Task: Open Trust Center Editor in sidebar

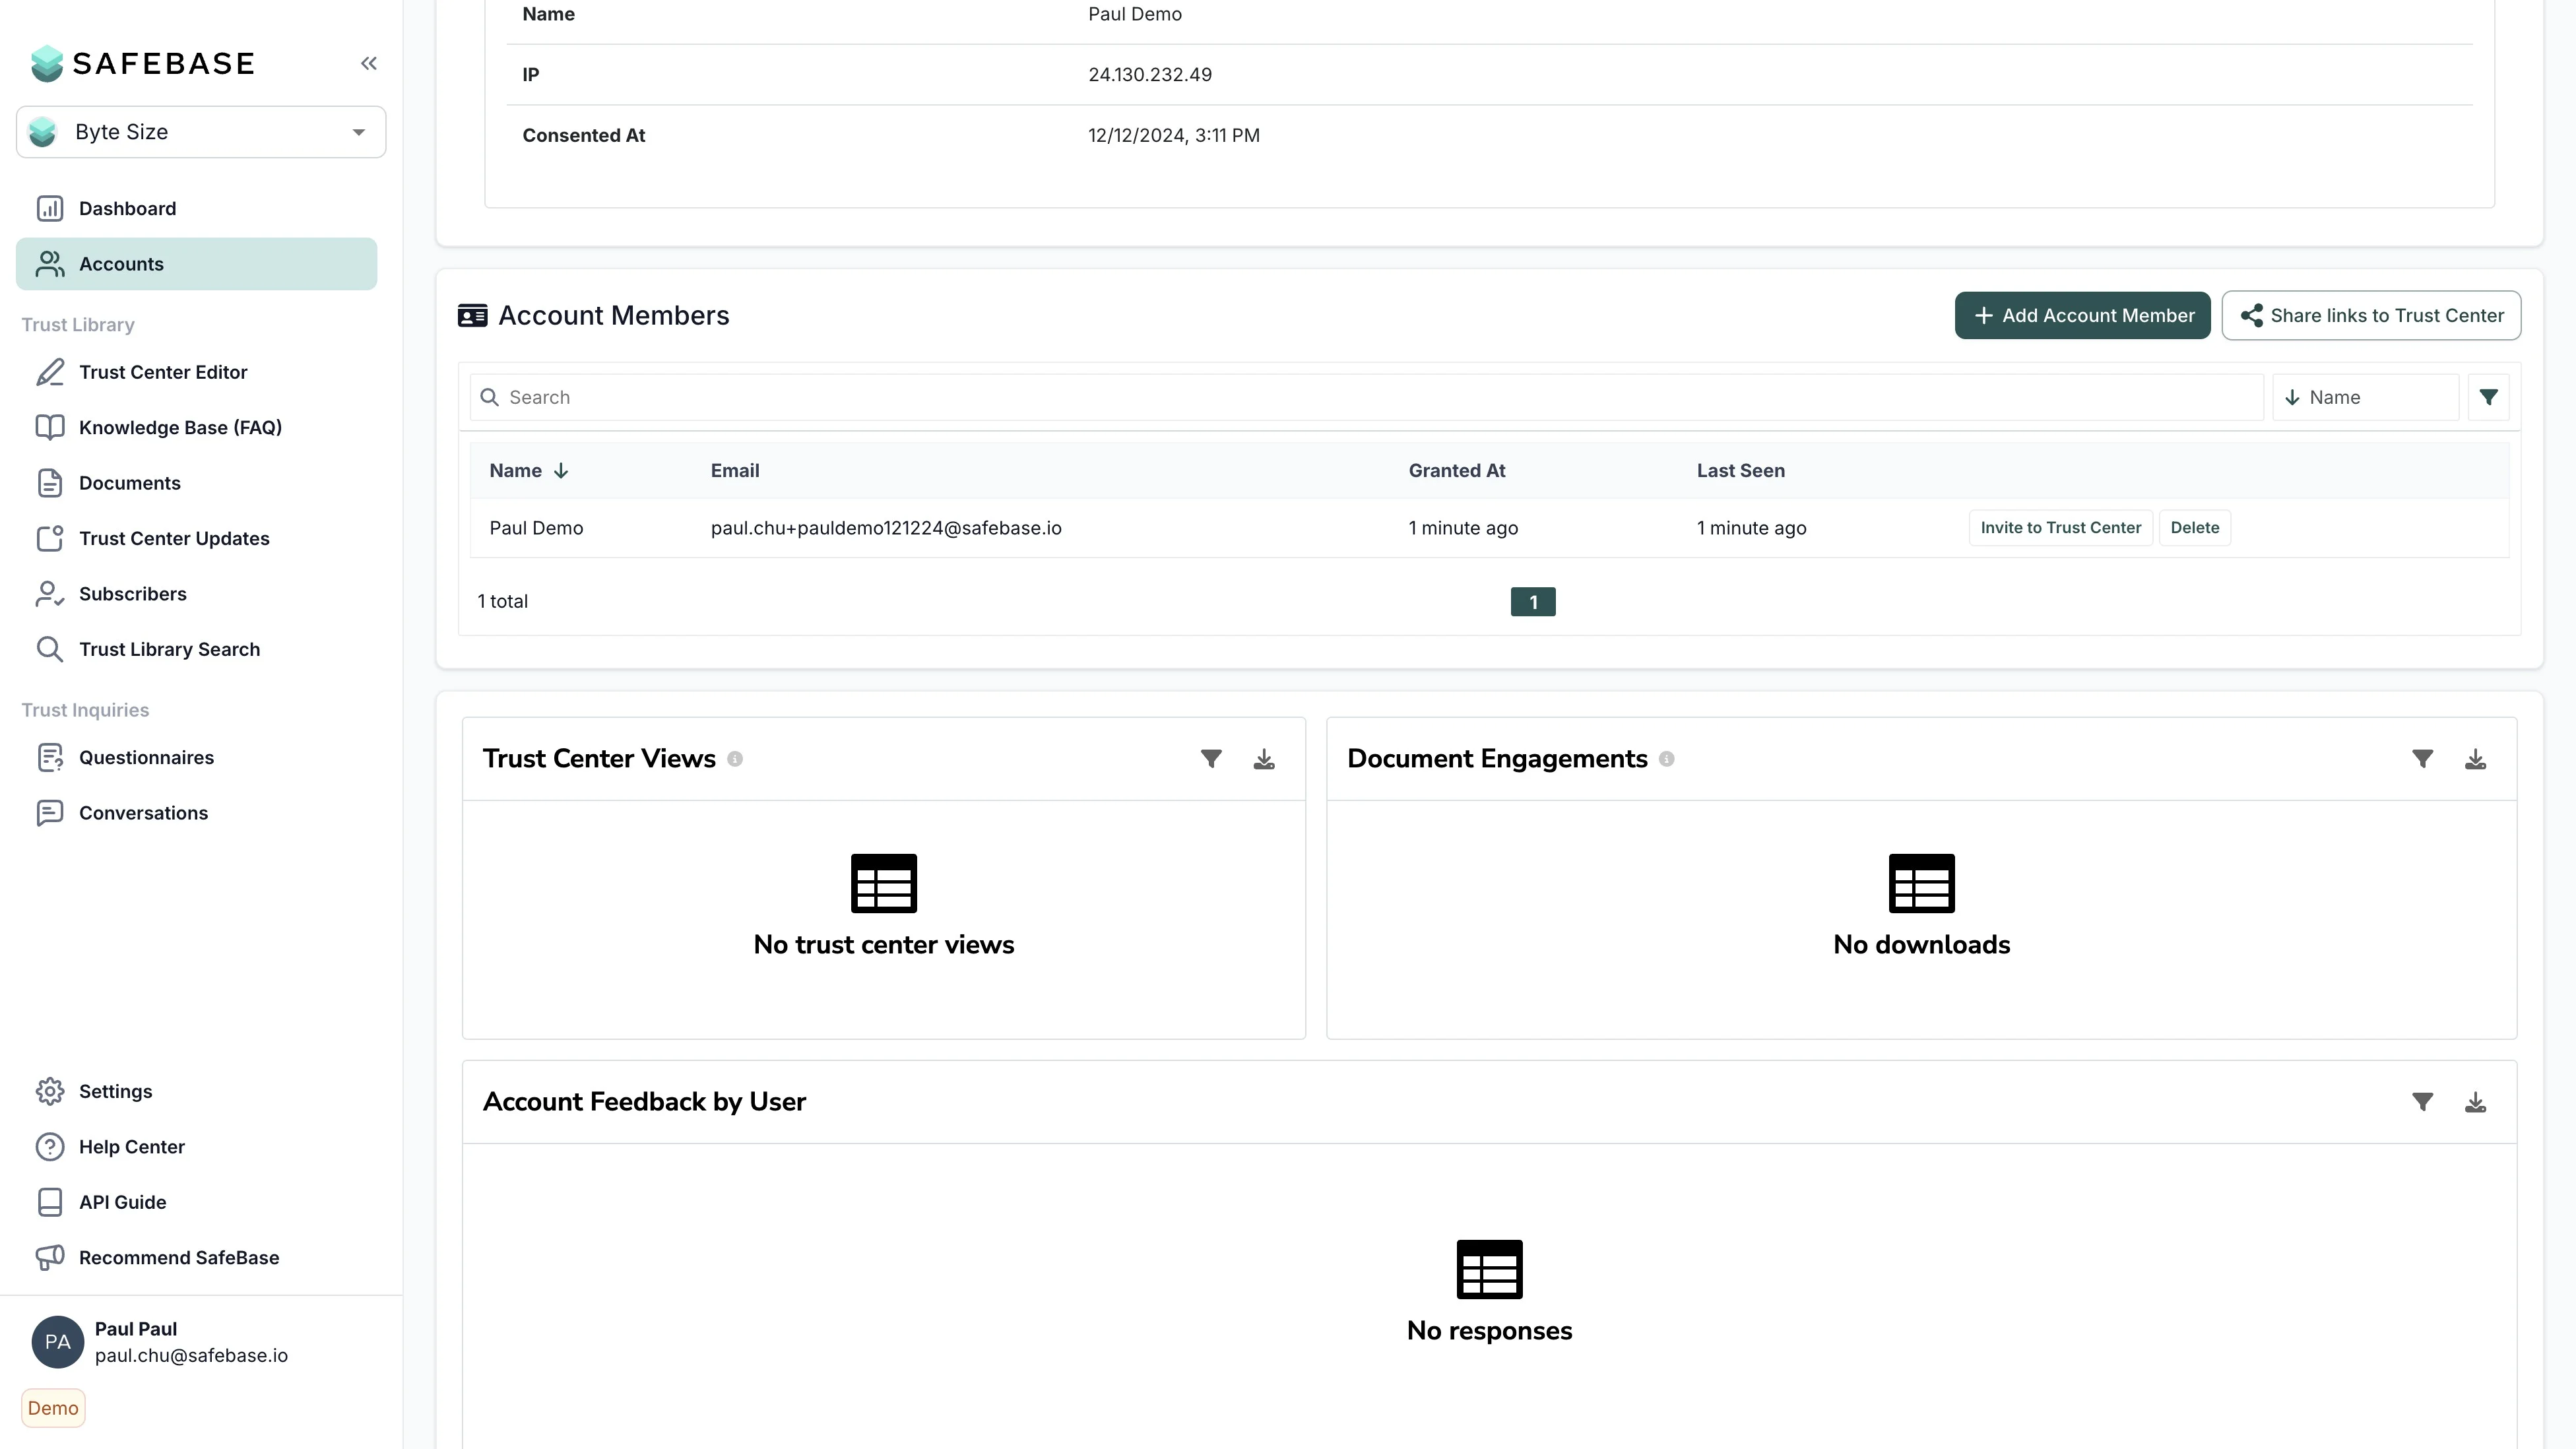Action: click(x=163, y=372)
